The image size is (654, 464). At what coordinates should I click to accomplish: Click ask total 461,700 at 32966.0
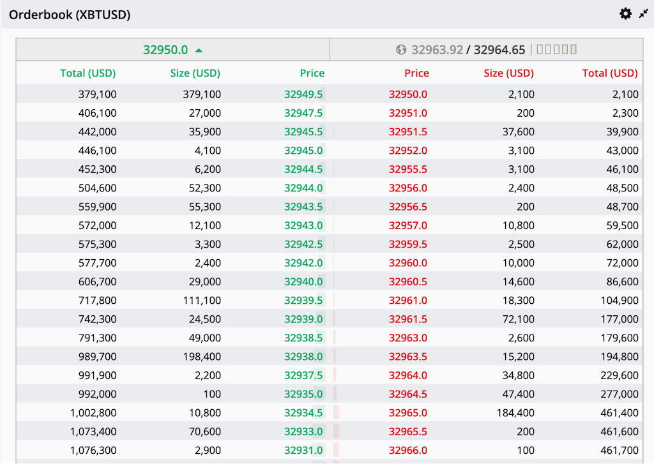pyautogui.click(x=619, y=451)
